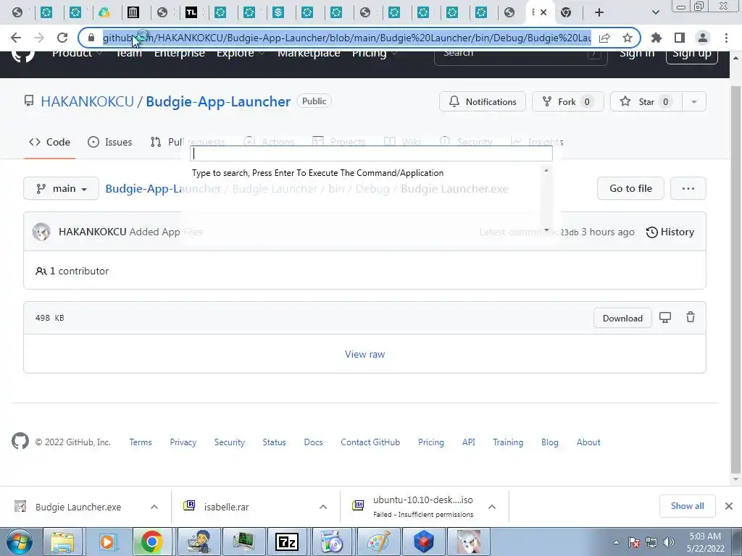The image size is (742, 556).
Task: Click the GitHub logo in the footer
Action: pos(20,441)
